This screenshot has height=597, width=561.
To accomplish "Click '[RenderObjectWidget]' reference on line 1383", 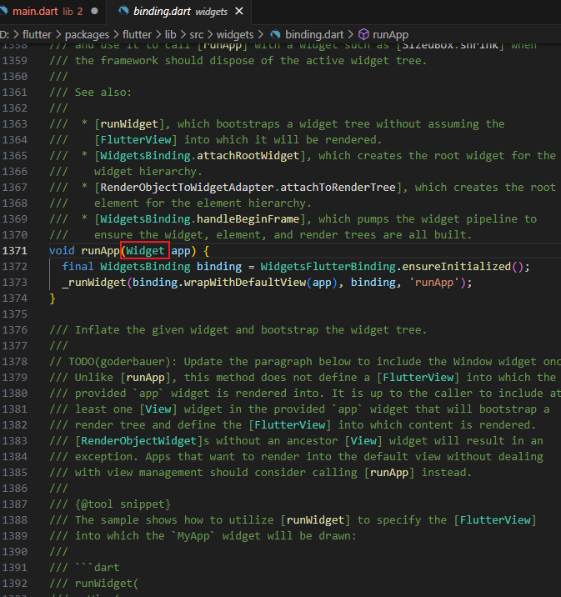I will tap(139, 441).
